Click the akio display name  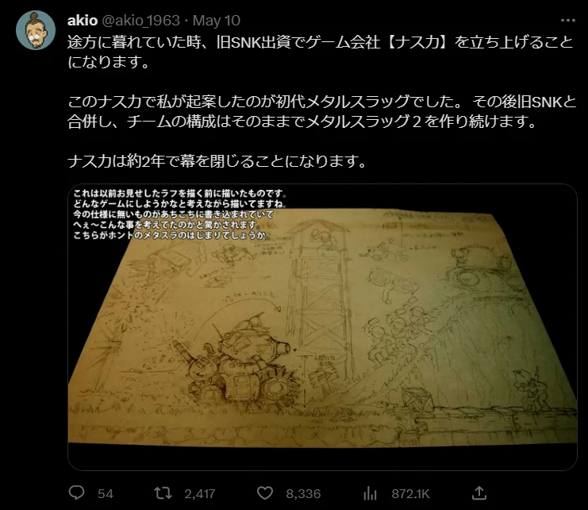(x=83, y=21)
